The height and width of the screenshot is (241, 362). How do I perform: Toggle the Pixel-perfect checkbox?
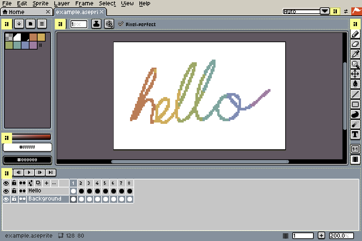[x=121, y=24]
